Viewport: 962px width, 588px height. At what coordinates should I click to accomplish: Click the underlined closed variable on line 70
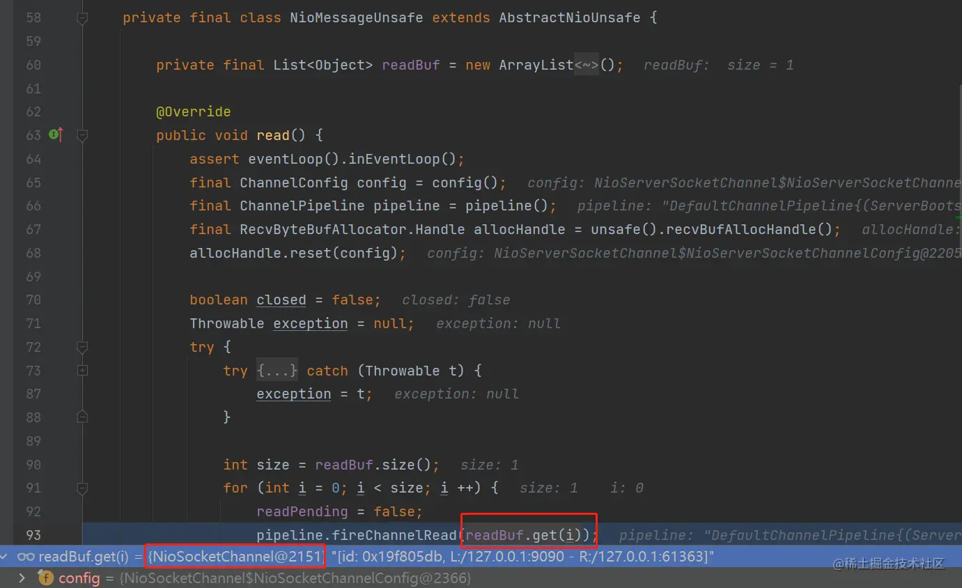click(281, 300)
